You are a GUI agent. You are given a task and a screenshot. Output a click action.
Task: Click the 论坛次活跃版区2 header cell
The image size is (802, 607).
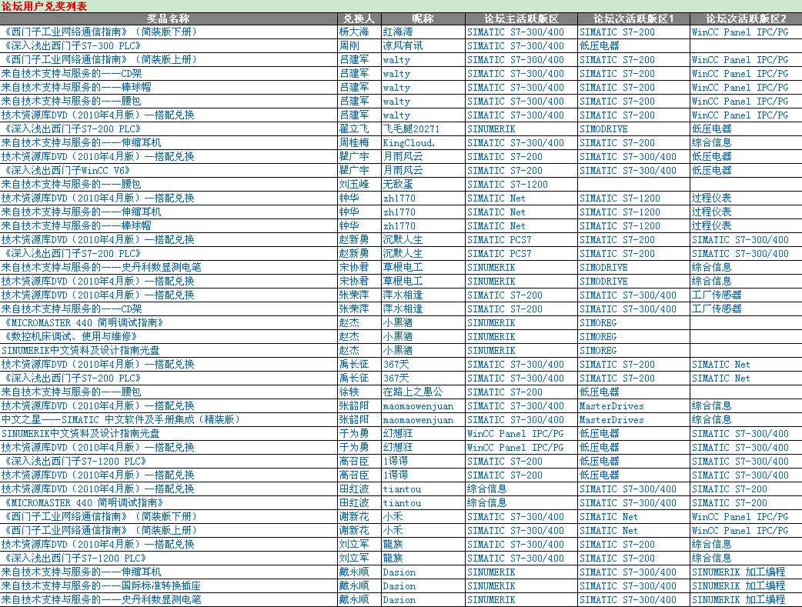[x=746, y=19]
